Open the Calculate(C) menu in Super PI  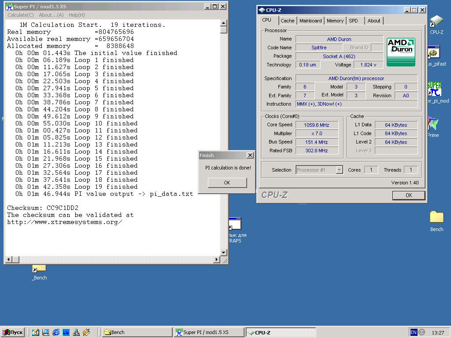pyautogui.click(x=20, y=15)
